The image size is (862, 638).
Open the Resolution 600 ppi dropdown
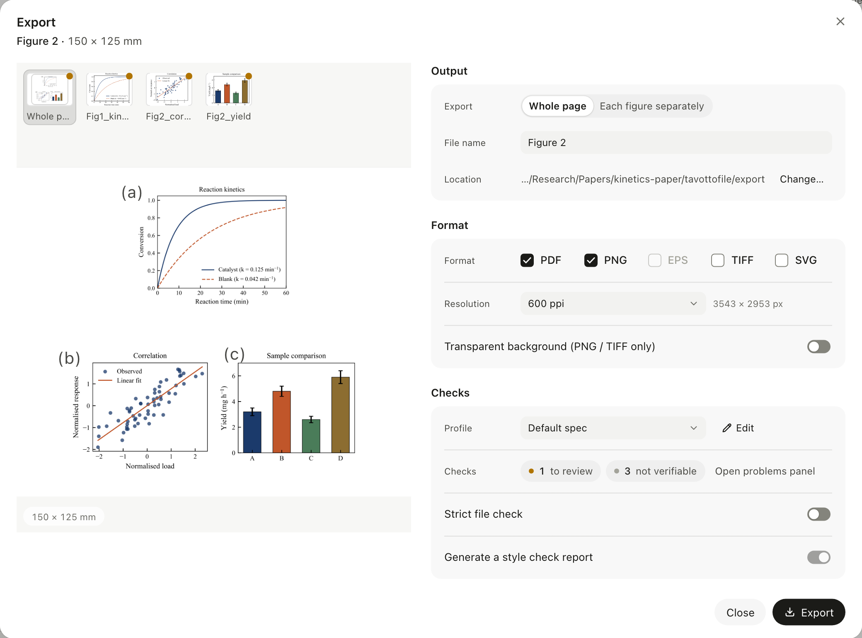click(613, 304)
